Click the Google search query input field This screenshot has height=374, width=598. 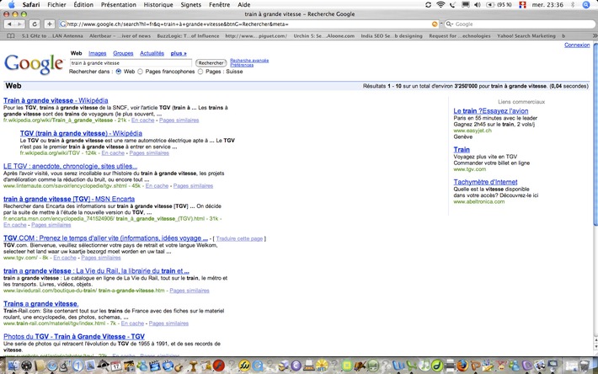131,63
